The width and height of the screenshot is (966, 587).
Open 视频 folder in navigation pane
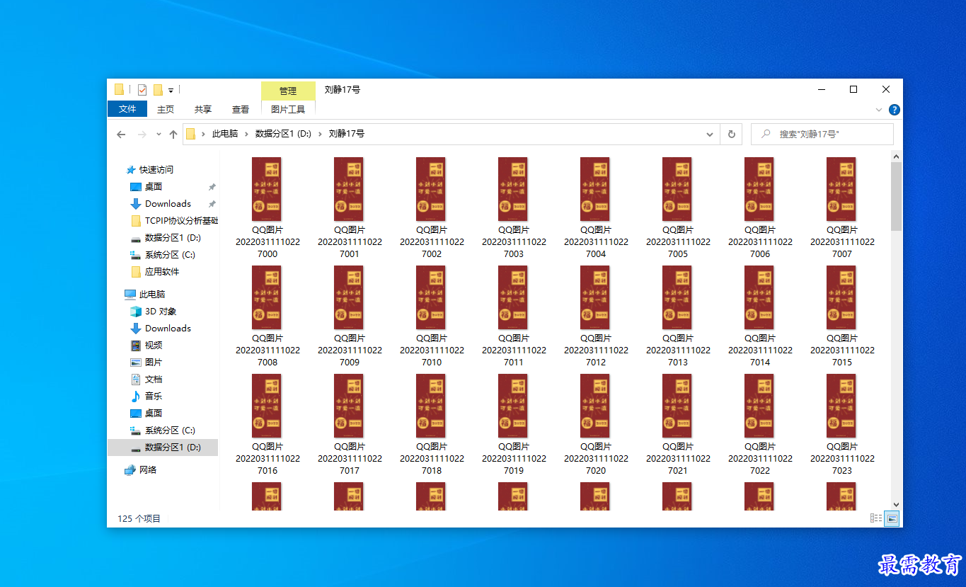click(154, 346)
